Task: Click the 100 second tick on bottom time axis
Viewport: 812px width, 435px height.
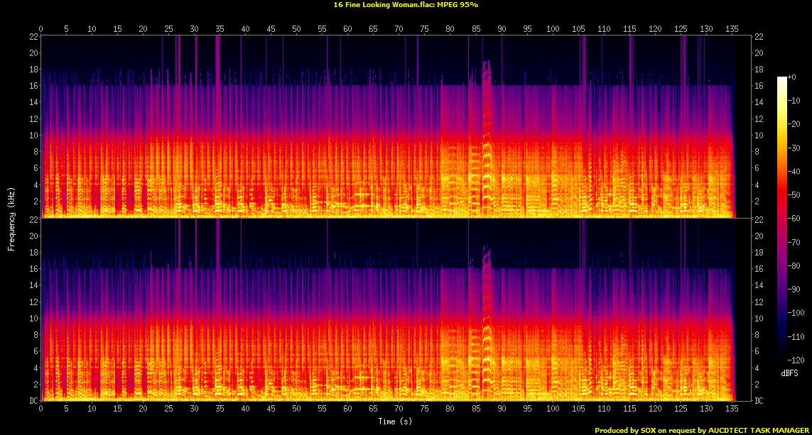Action: click(x=552, y=409)
